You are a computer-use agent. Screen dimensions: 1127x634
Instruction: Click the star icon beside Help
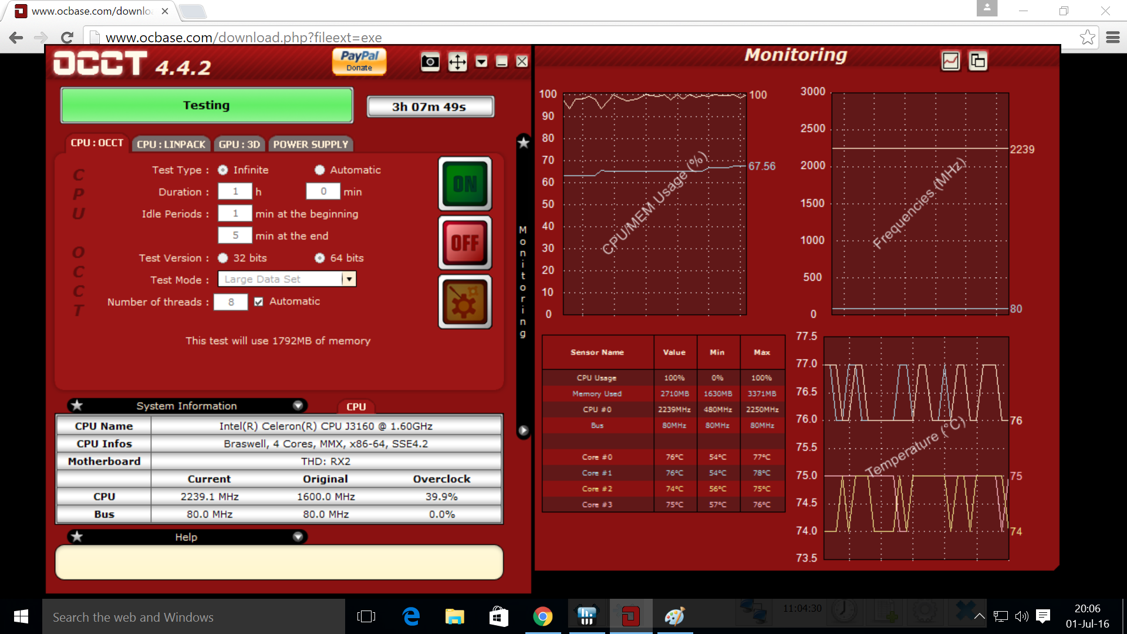pyautogui.click(x=77, y=536)
